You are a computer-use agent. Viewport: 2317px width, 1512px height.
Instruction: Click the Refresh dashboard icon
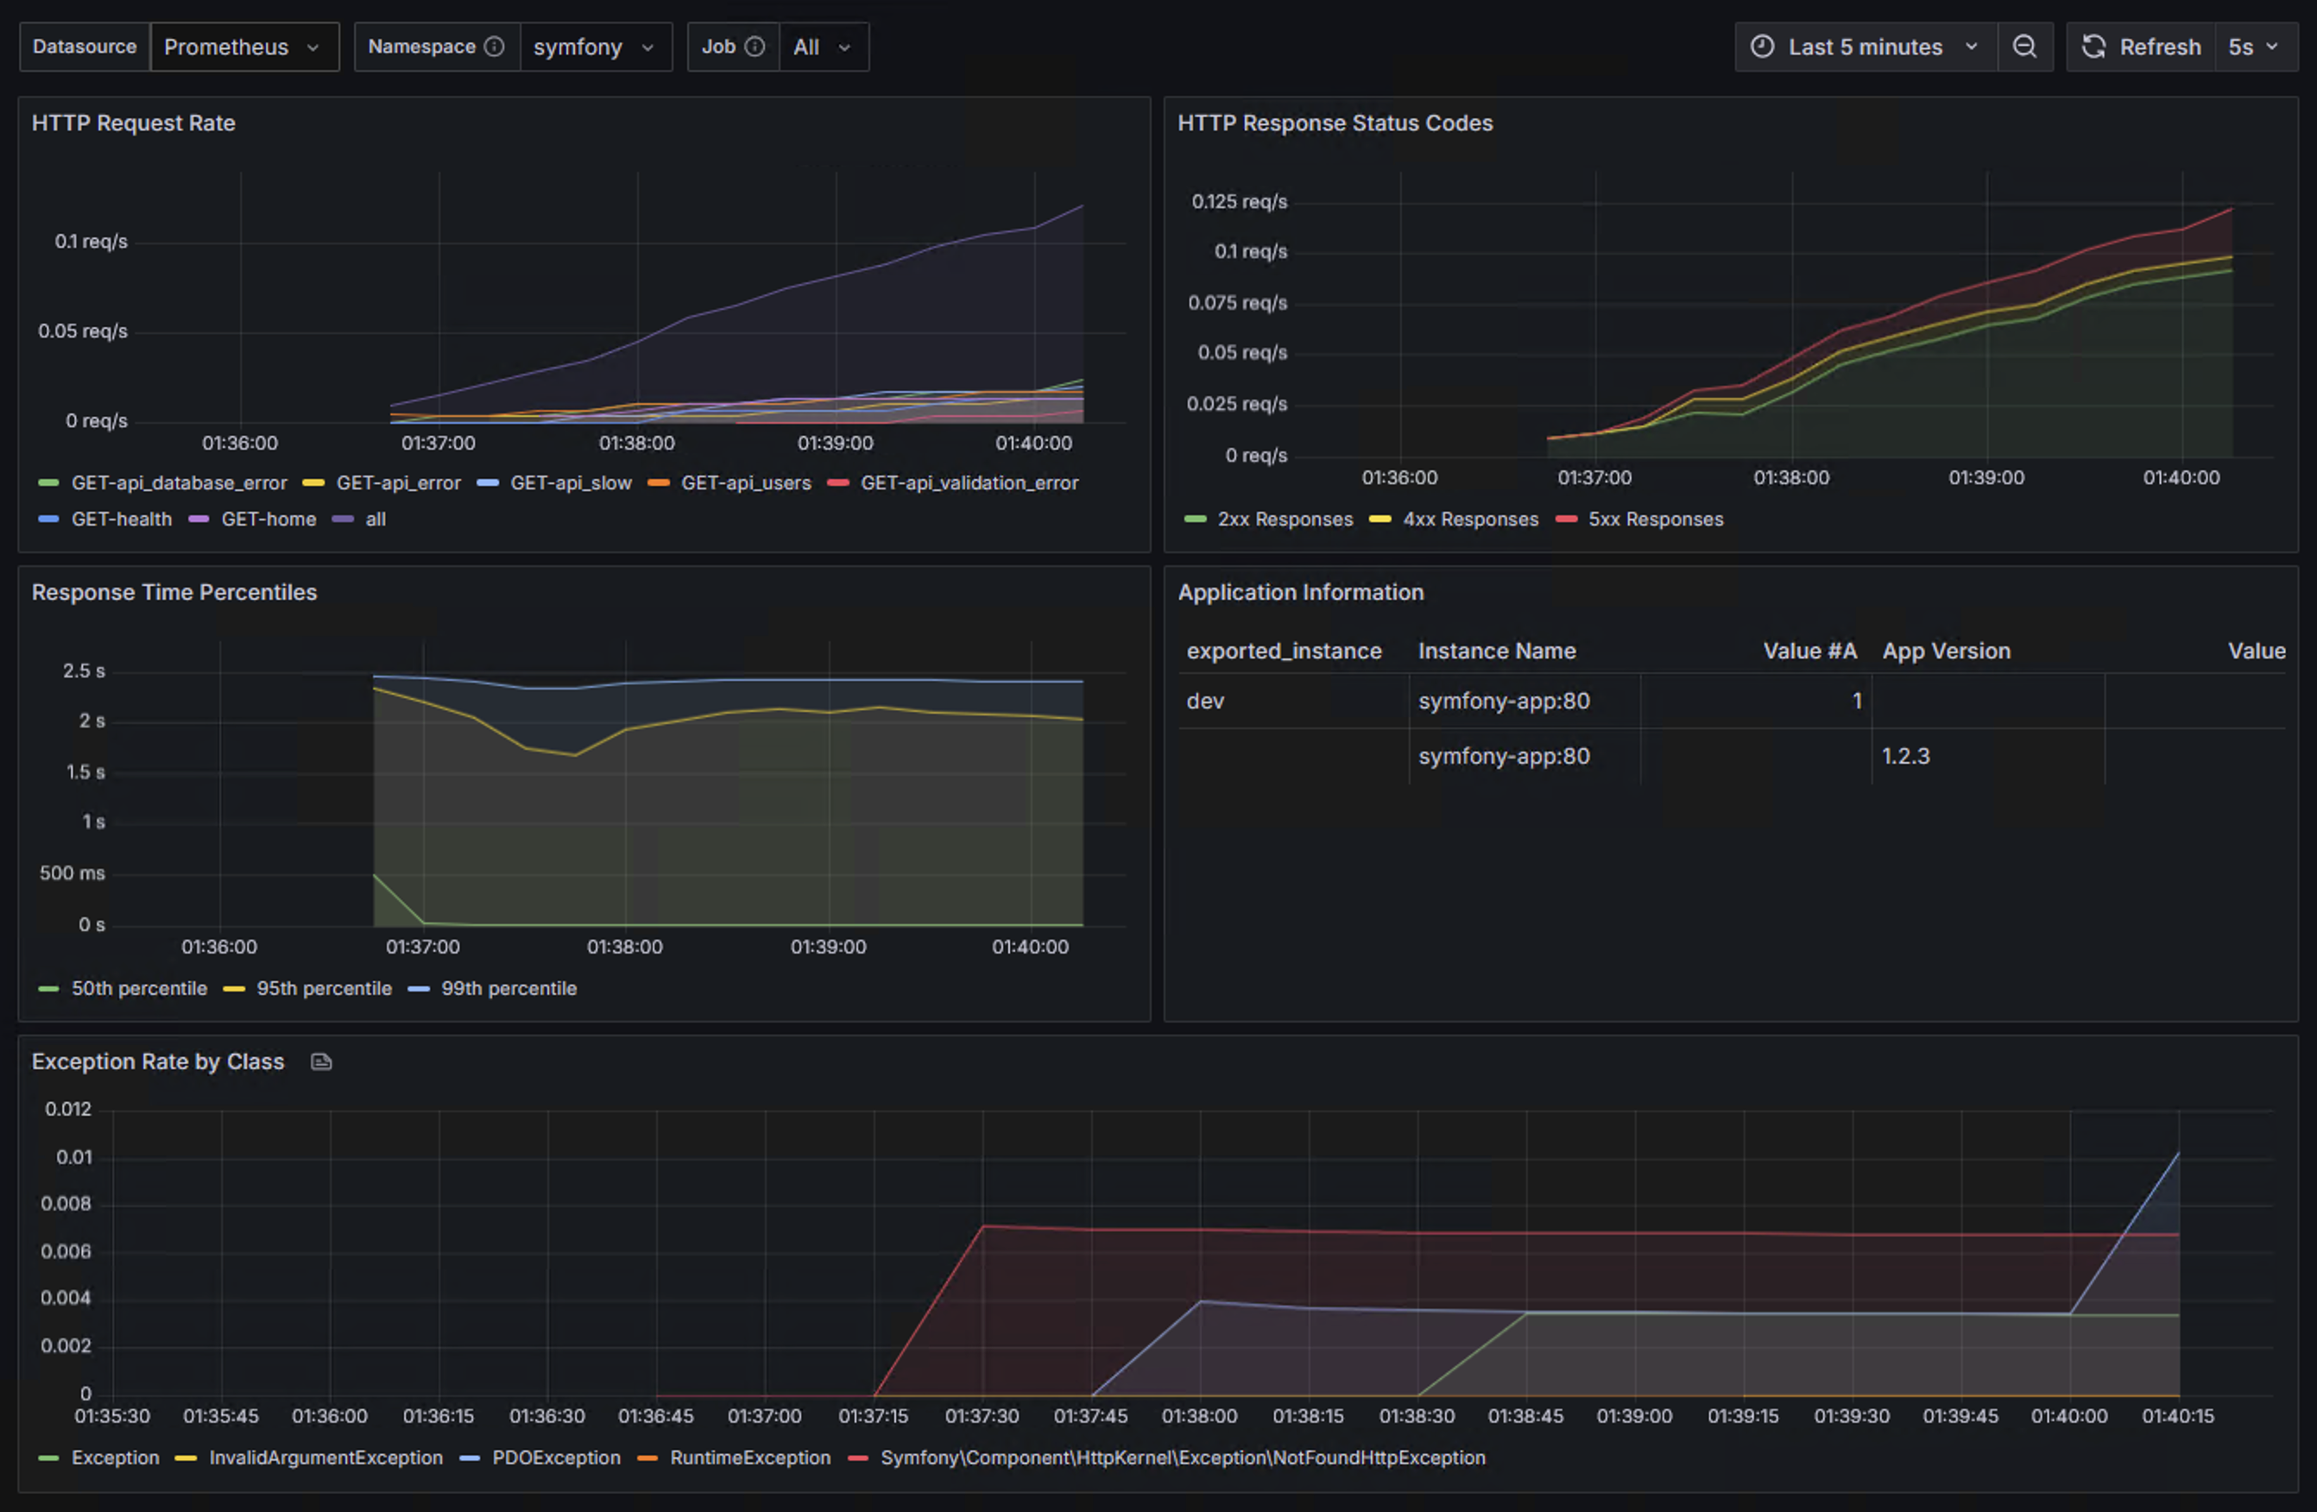click(2093, 47)
